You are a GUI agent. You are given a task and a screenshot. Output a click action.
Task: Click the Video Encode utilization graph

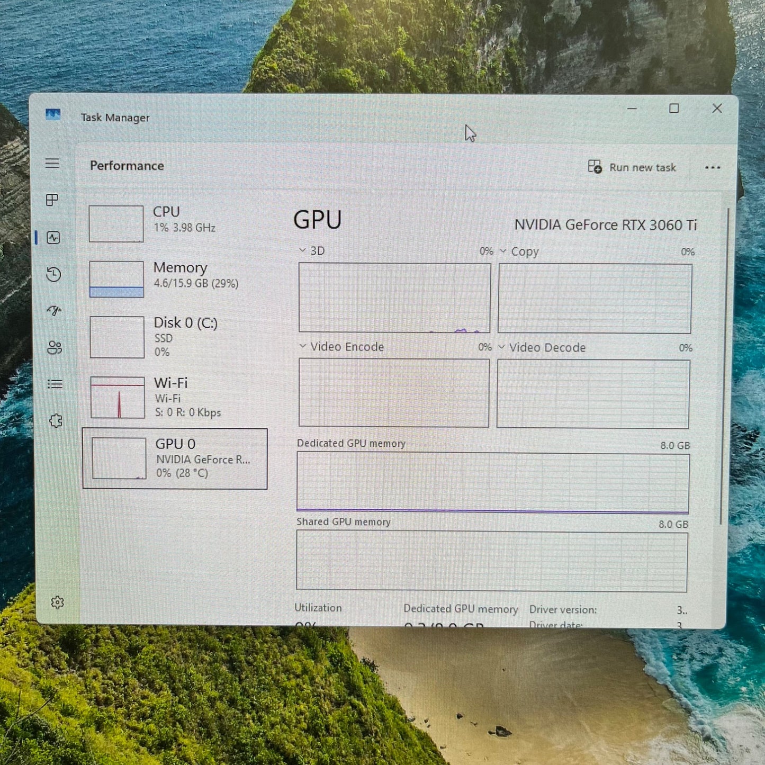click(394, 392)
